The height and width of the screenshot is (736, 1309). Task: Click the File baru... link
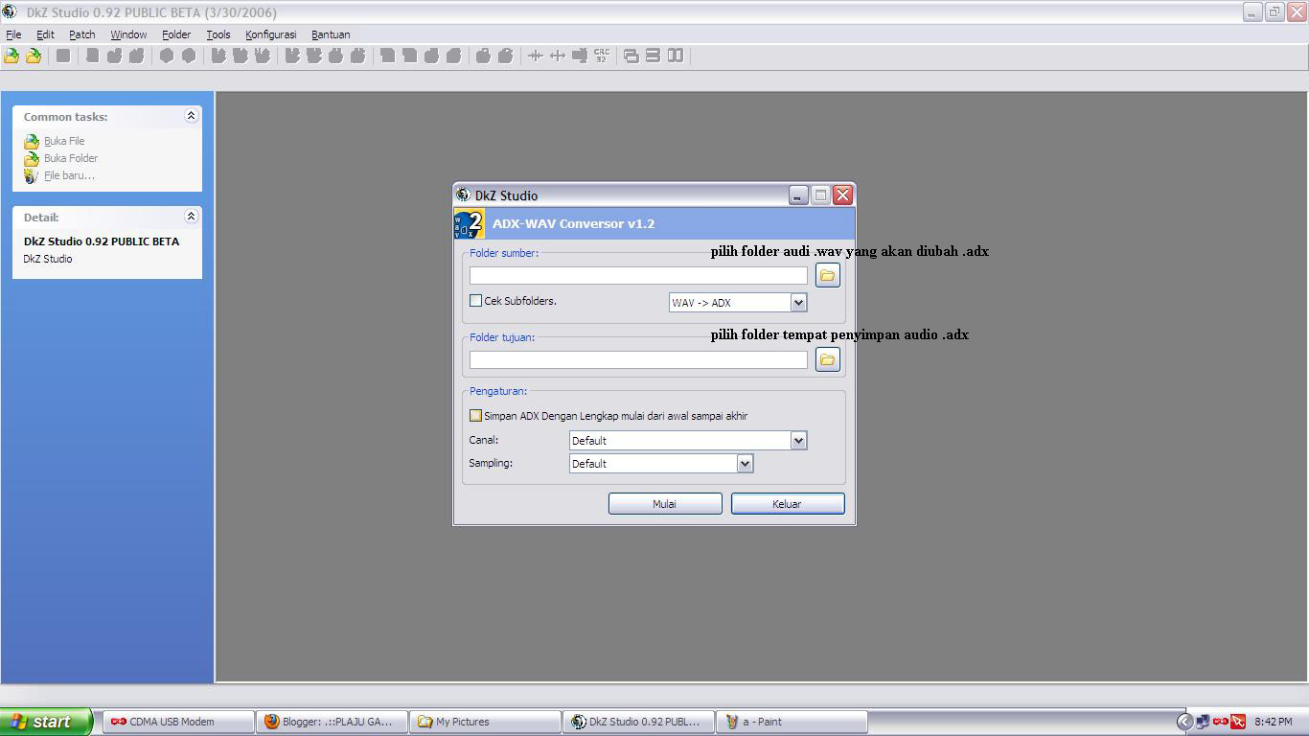(69, 175)
